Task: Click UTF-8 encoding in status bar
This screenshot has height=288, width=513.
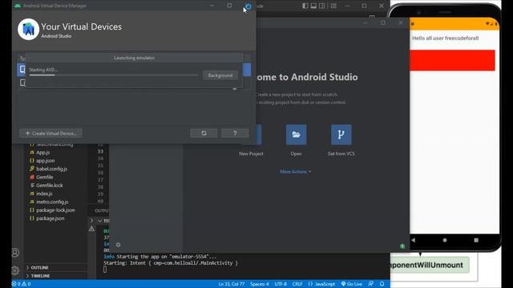Action: 281,284
